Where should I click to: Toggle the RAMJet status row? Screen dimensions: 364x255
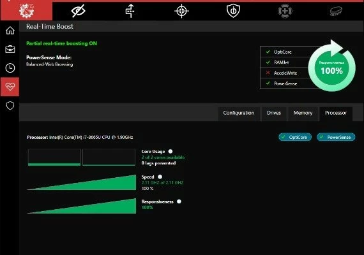[285, 62]
